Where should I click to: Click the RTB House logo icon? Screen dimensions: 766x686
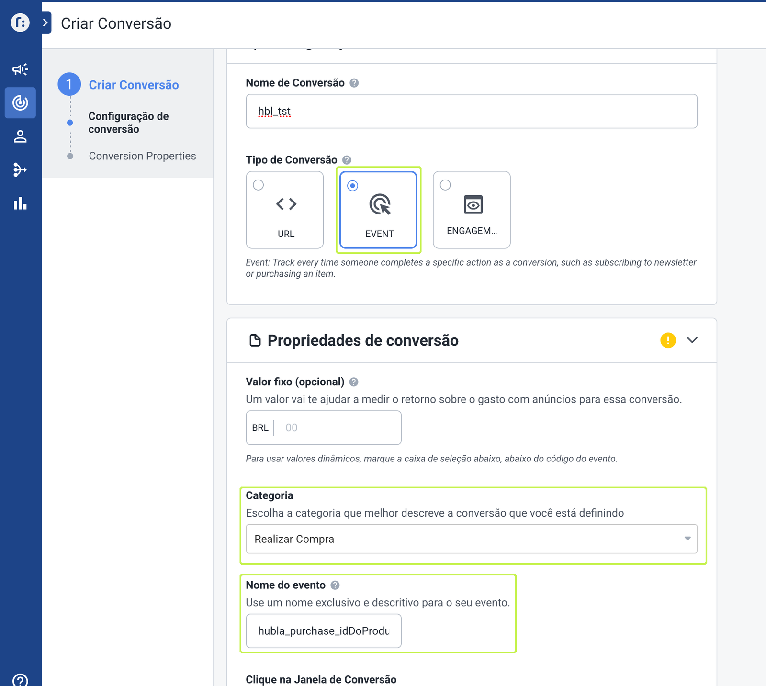point(20,22)
